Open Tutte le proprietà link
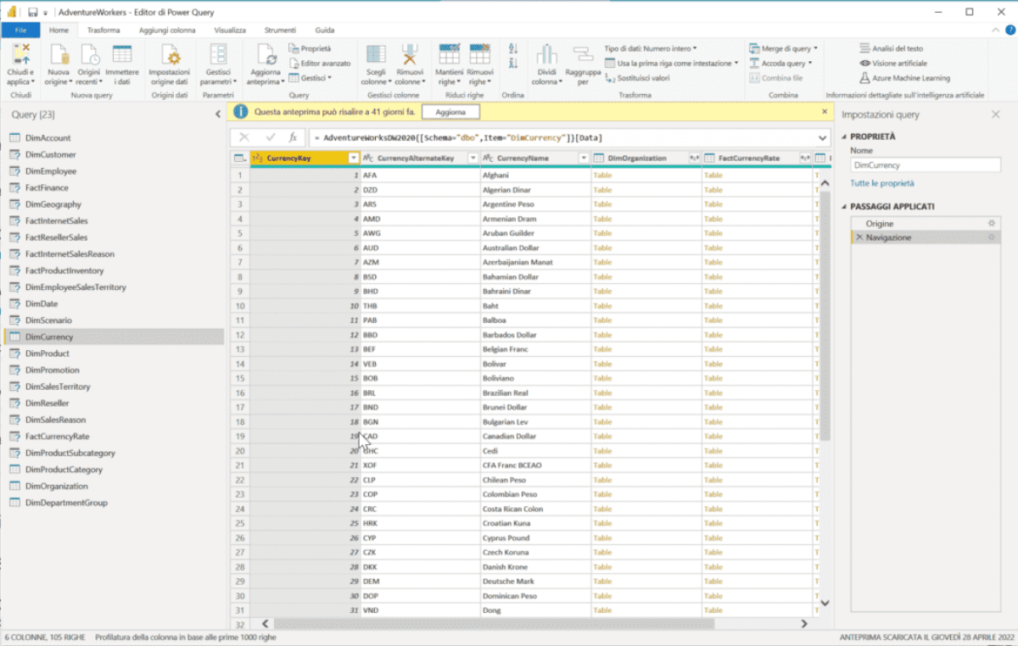This screenshot has height=646, width=1018. (x=882, y=183)
